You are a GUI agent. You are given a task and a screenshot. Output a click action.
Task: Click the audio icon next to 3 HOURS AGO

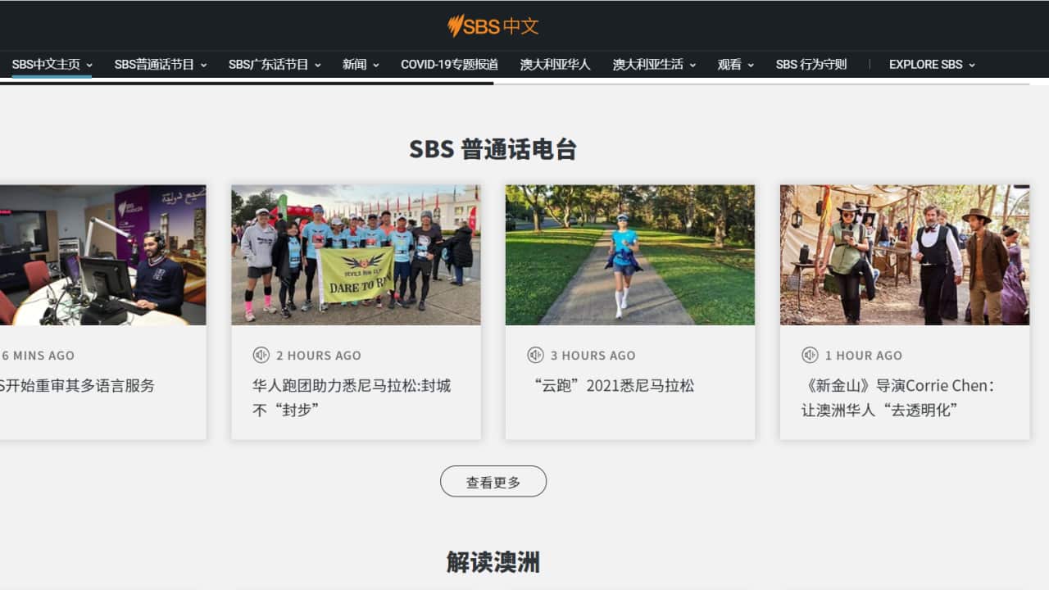[536, 355]
